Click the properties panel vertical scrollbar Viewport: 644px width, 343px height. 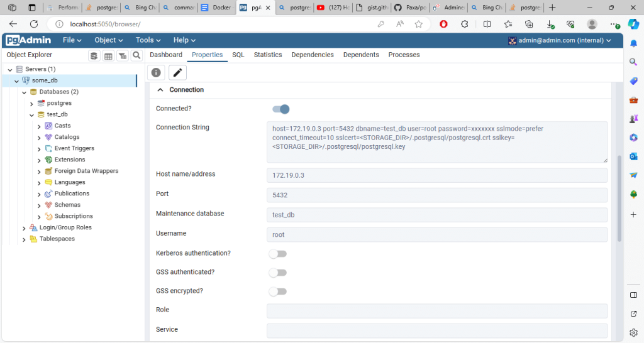[x=619, y=198]
